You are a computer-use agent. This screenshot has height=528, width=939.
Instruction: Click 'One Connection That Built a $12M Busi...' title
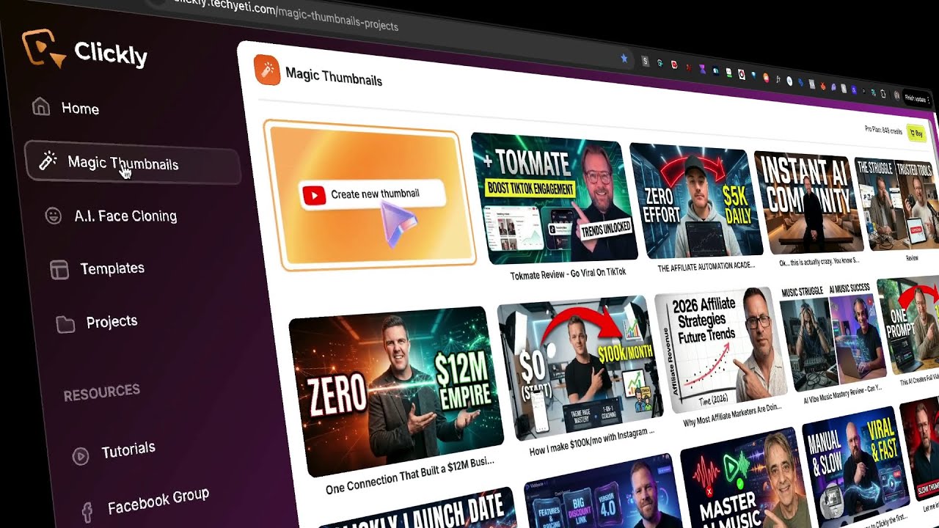click(411, 476)
